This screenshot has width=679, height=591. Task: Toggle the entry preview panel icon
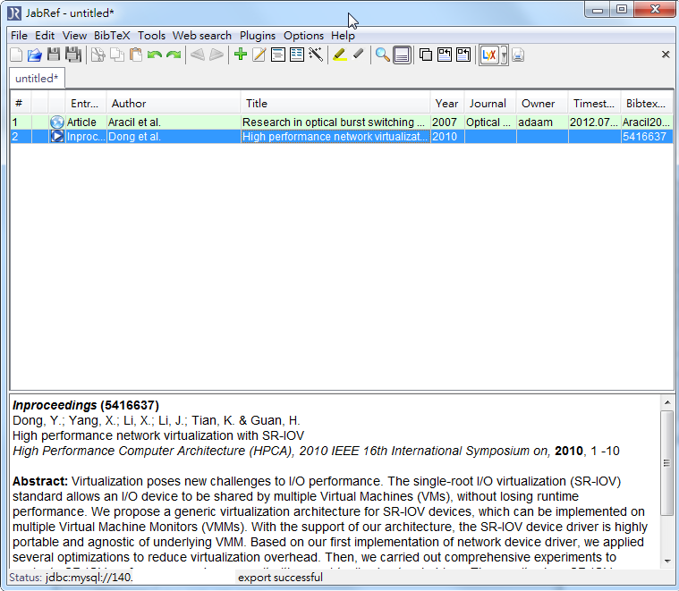pos(402,55)
